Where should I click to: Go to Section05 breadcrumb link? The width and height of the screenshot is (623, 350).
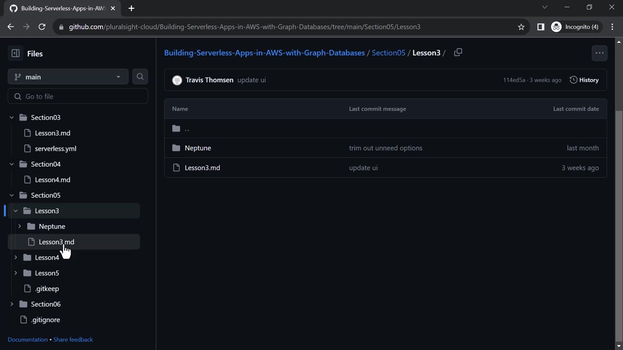[388, 52]
